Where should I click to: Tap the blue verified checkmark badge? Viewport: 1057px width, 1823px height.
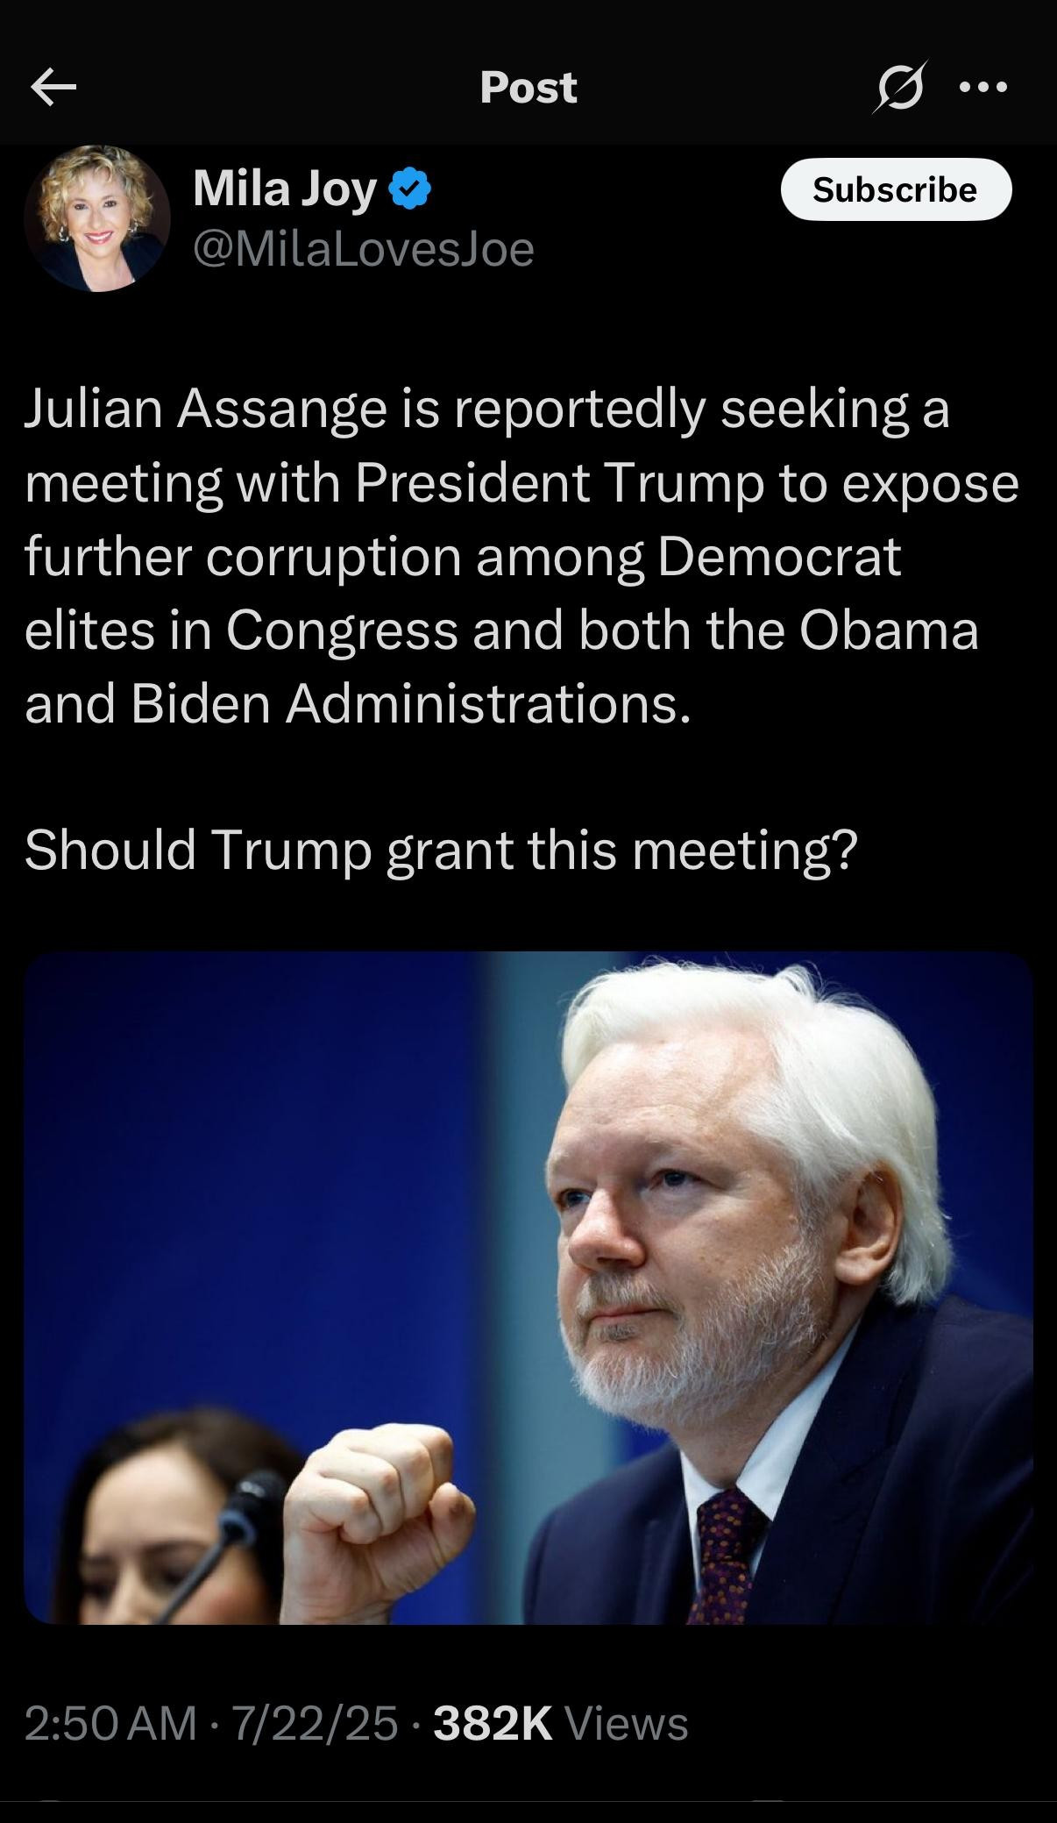[409, 189]
